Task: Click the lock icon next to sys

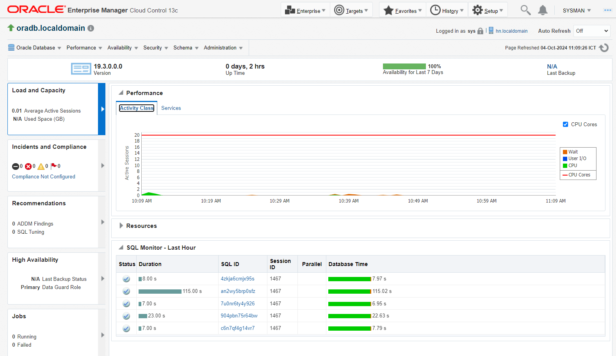Action: (x=480, y=31)
